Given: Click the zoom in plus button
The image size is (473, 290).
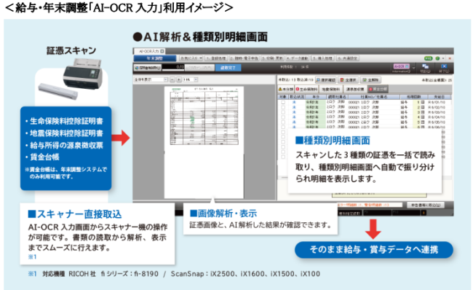Looking at the screenshot, I should tap(179, 79).
